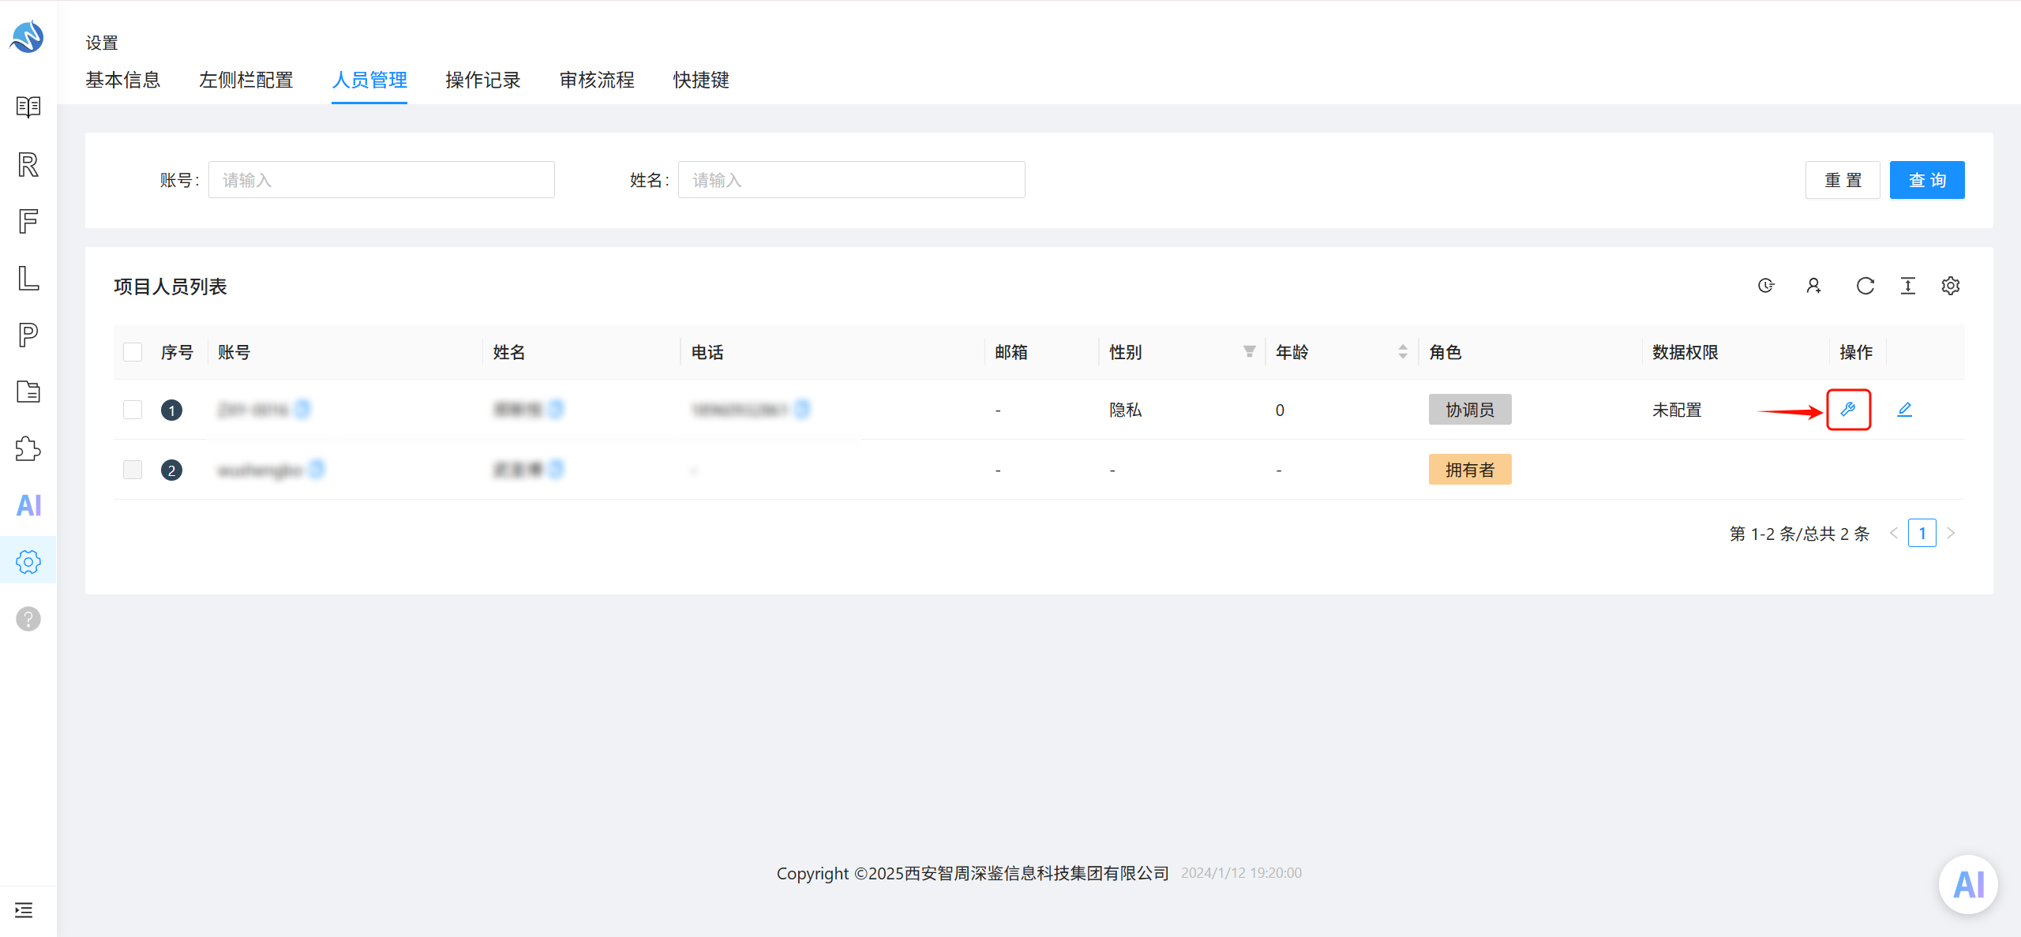Collapse the sidebar with the menu fold icon
The image size is (2021, 937).
24,910
